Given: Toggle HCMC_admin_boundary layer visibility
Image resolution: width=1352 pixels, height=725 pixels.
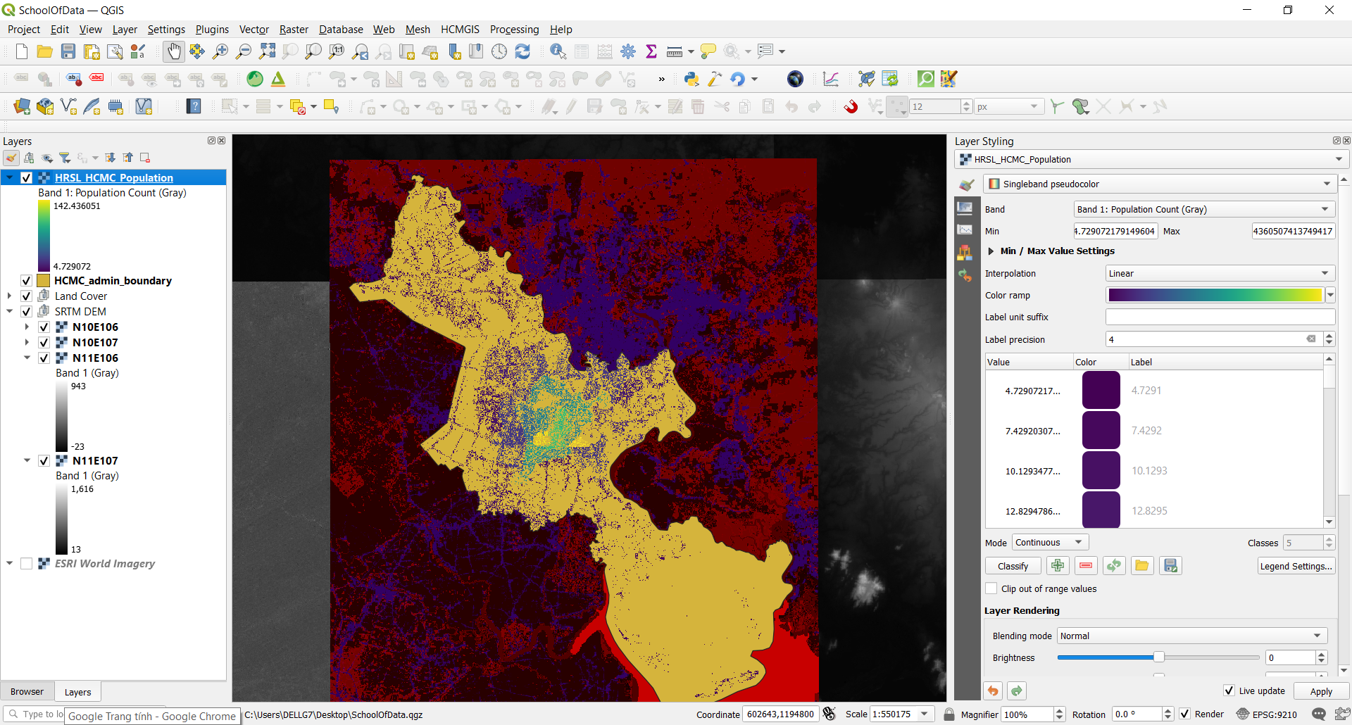Looking at the screenshot, I should click(26, 281).
